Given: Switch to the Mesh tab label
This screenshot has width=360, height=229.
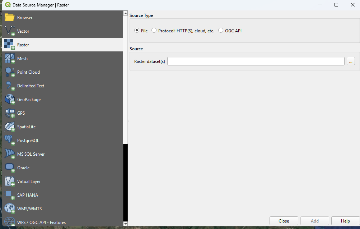Looking at the screenshot, I should coord(22,58).
